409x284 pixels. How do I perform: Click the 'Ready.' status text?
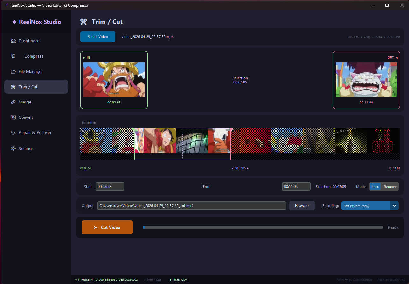pyautogui.click(x=393, y=227)
